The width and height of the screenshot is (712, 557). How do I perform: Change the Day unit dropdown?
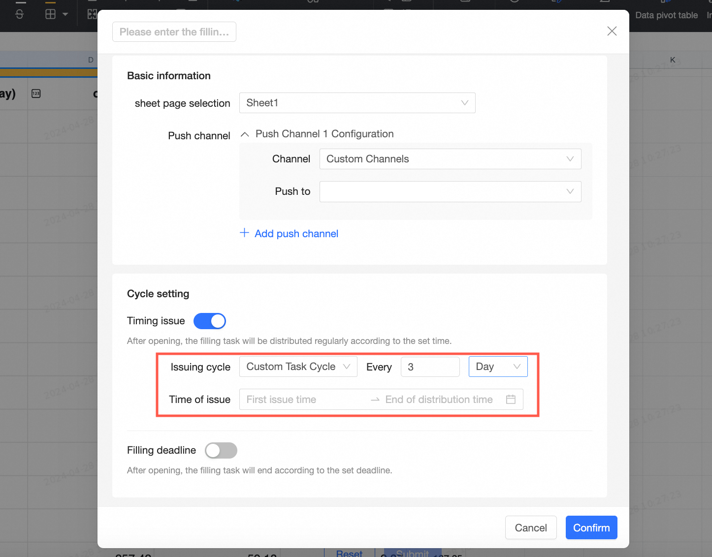(x=498, y=367)
